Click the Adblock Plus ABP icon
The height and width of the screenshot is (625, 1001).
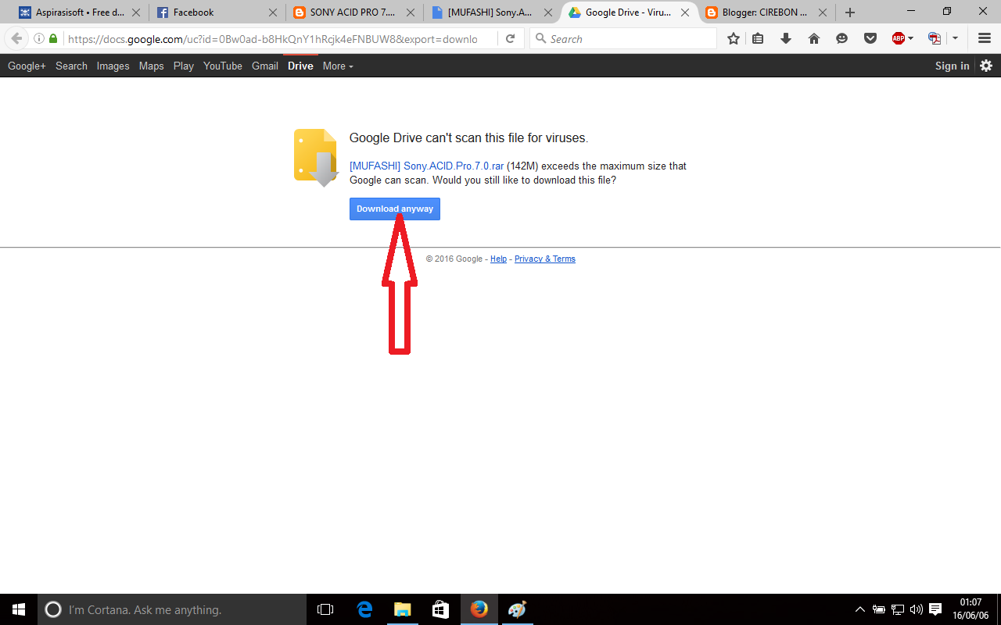point(899,38)
